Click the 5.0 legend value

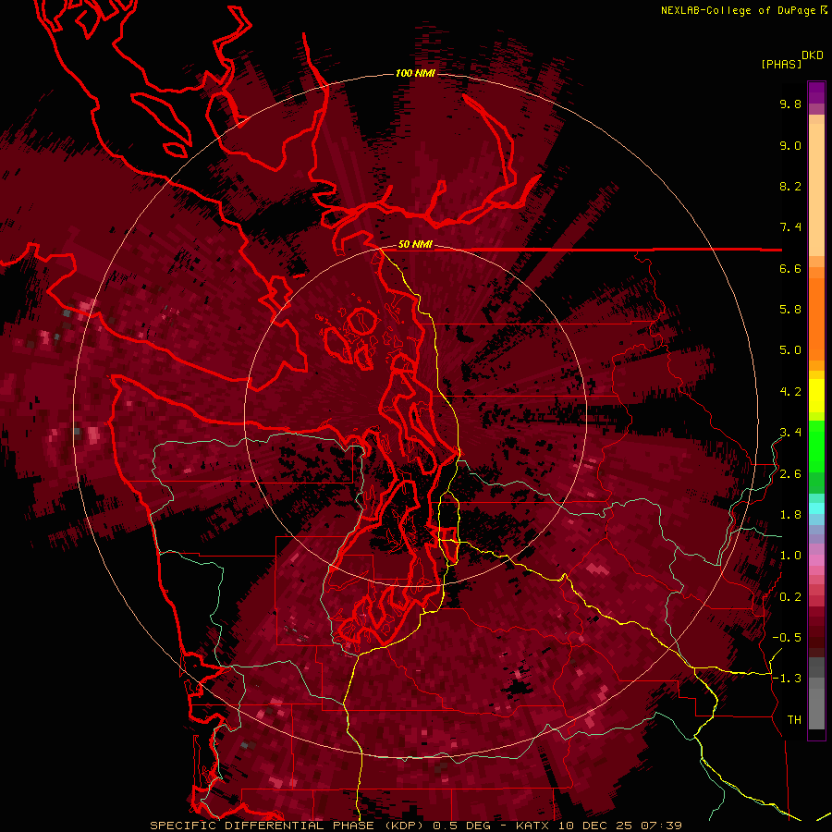[790, 350]
